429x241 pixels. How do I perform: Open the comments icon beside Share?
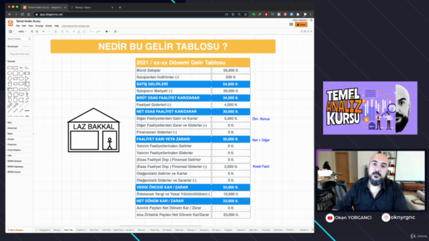(x=291, y=25)
